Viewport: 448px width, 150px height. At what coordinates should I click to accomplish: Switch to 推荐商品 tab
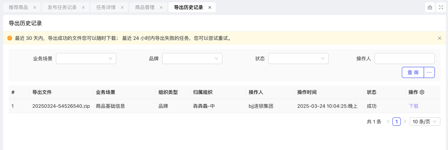[18, 7]
